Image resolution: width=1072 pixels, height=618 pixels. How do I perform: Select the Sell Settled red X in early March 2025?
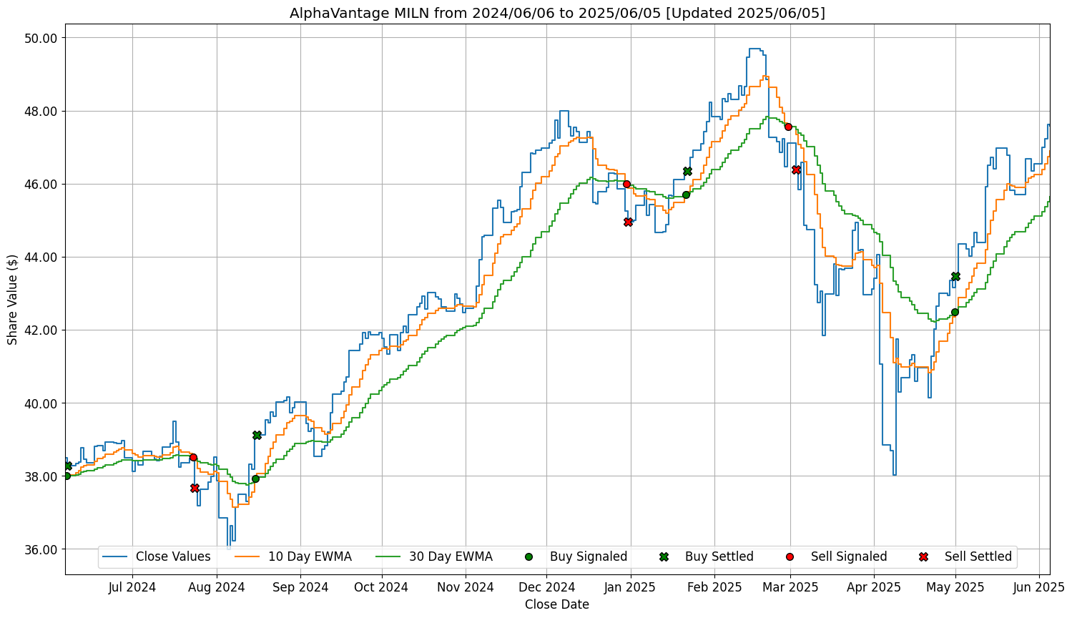coord(796,170)
